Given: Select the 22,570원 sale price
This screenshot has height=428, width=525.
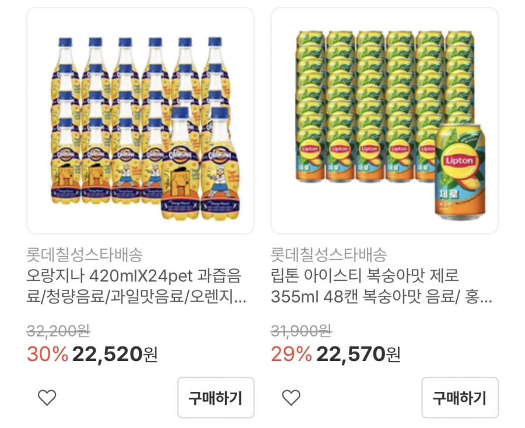Looking at the screenshot, I should [359, 353].
